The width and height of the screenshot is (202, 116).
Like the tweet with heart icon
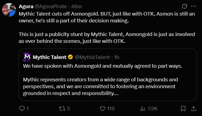coord(103,109)
